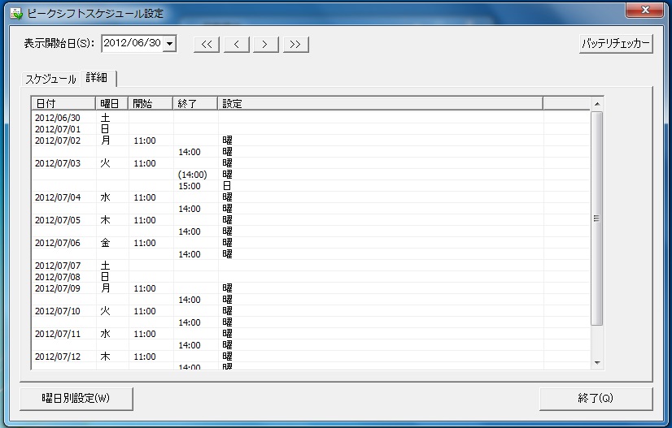Close the ピークシフトスケジュール設定 window

coord(644,11)
